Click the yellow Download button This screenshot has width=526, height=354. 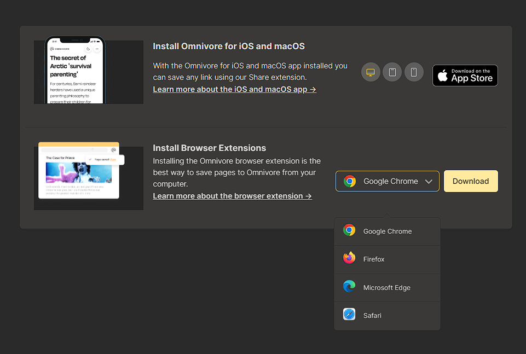coord(471,181)
